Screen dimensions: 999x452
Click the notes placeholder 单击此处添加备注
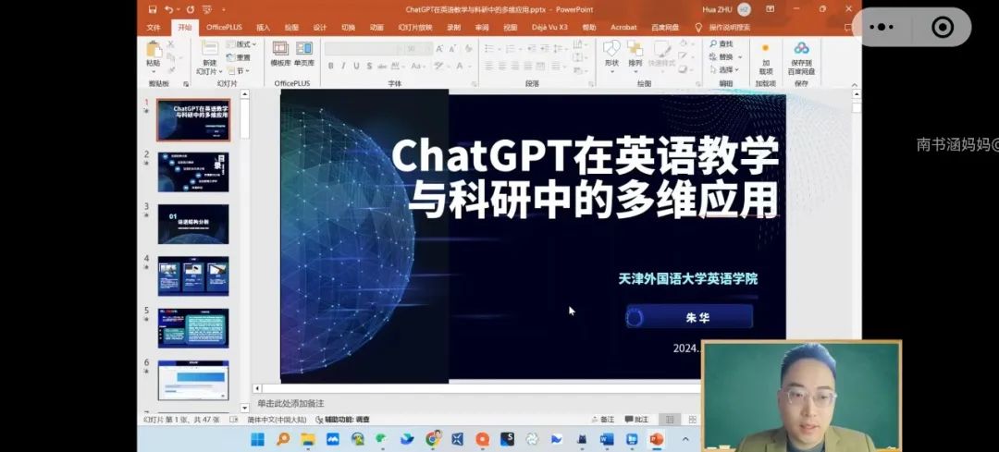coord(291,404)
